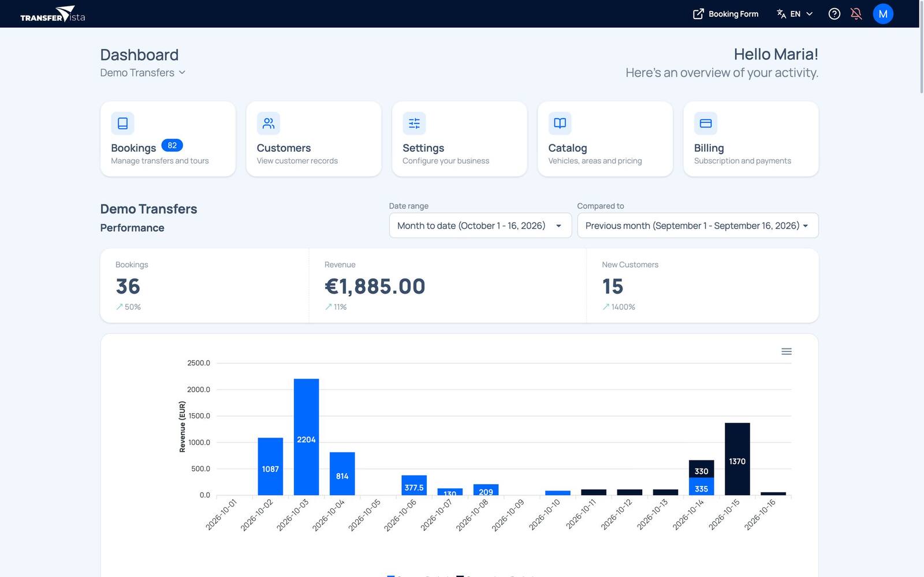Viewport: 924px width, 577px height.
Task: Open the EN language dropdown
Action: 795,14
